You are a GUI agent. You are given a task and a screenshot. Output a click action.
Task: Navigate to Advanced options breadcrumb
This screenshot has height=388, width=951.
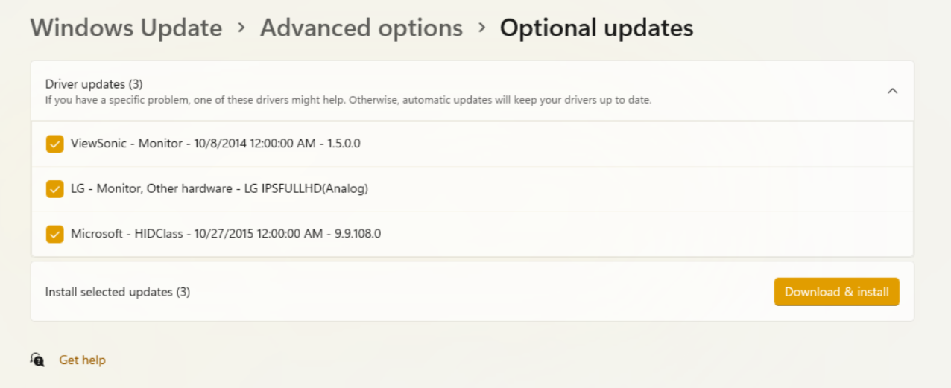[x=361, y=28]
